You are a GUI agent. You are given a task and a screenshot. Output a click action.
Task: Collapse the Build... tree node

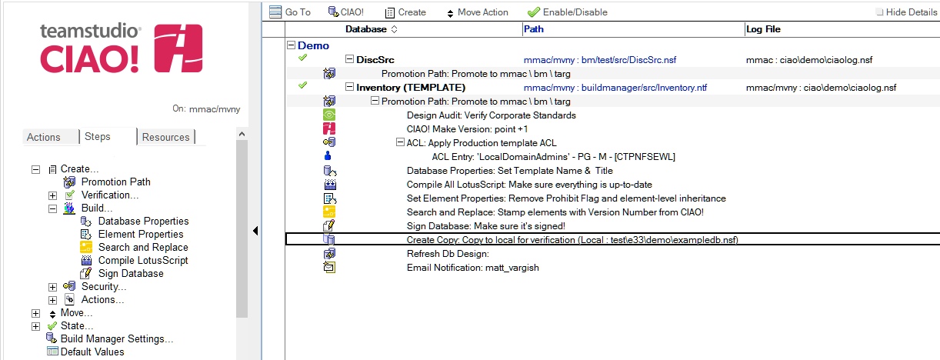pos(52,208)
